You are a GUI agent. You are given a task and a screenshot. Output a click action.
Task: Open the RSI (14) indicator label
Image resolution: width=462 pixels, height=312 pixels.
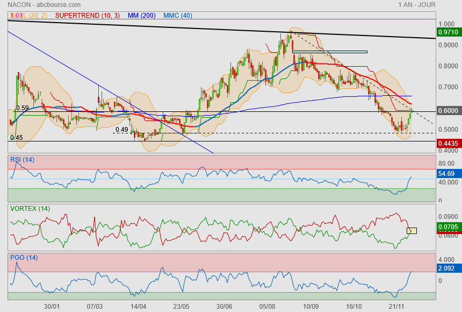22,159
